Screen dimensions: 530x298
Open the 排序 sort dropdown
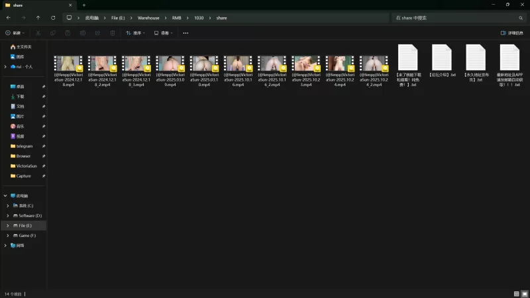click(135, 32)
